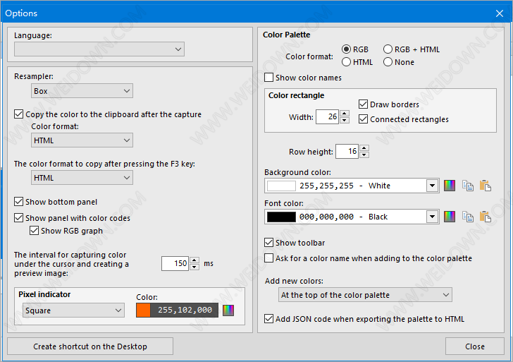Click Create shortcut on the Desktop
This screenshot has width=513, height=362.
click(90, 346)
